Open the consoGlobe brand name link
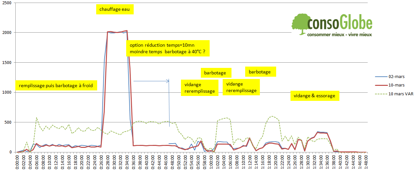 [340, 23]
